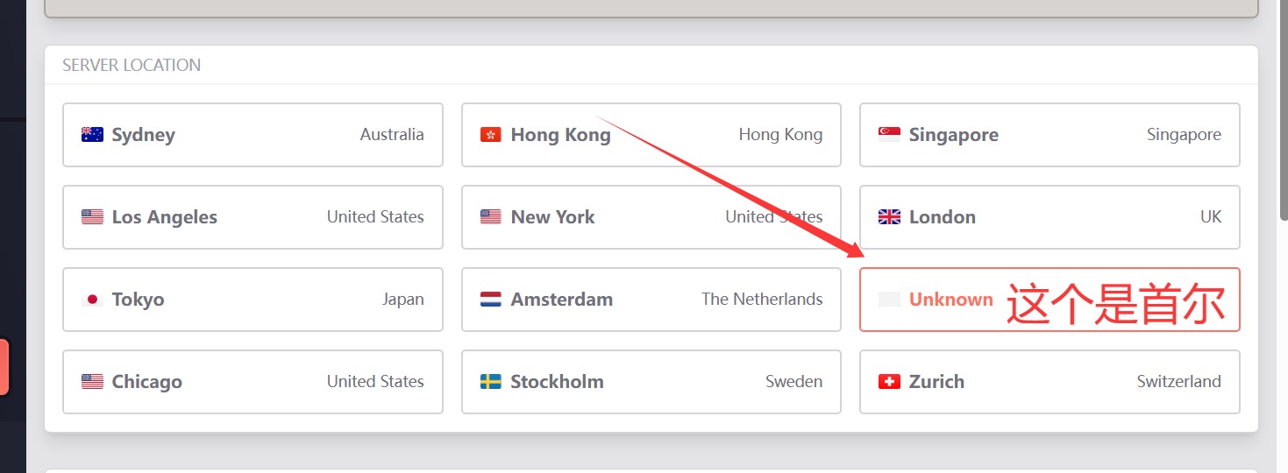This screenshot has width=1288, height=473.
Task: Click the Netherlands flag beside Amsterdam
Action: point(491,300)
